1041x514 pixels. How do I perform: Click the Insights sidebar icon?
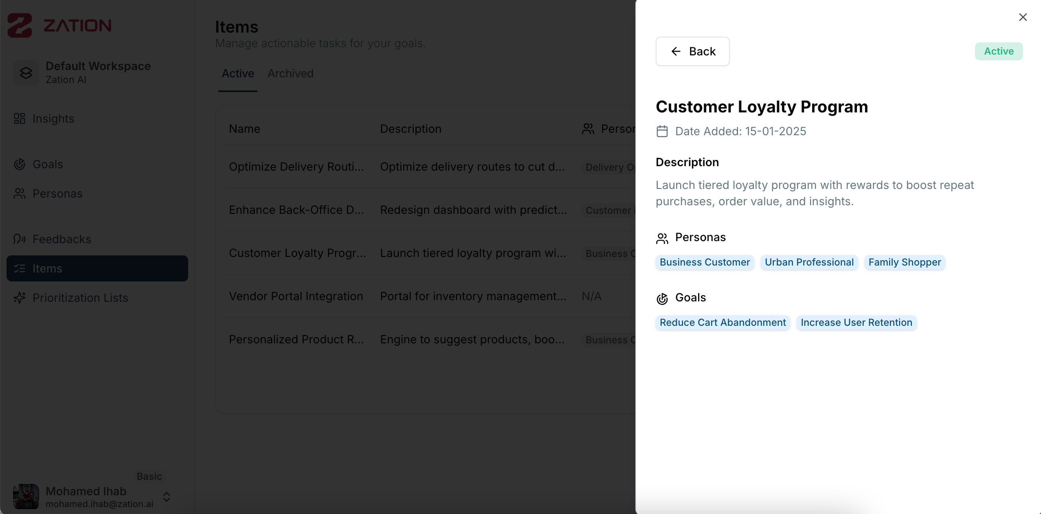[x=20, y=119]
